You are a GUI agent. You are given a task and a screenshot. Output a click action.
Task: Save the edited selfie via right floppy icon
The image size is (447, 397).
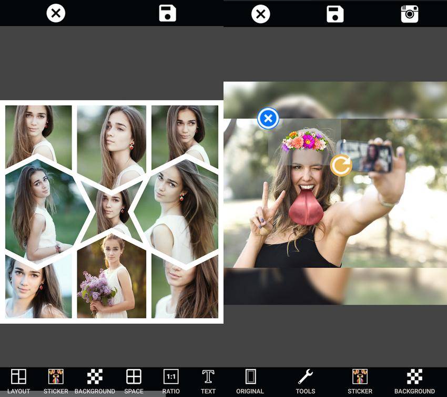335,14
